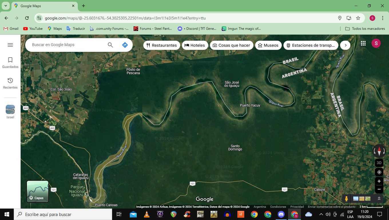This screenshot has height=220, width=389.
Task: Click the search magnifier icon
Action: [110, 45]
